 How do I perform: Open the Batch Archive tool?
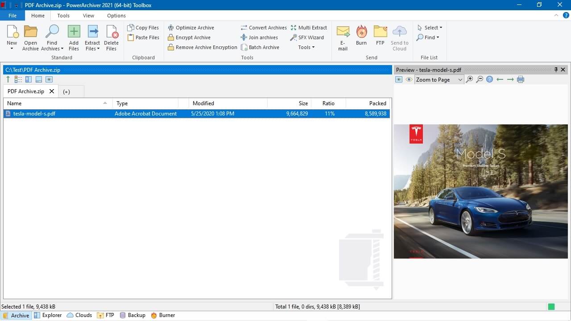tap(263, 47)
